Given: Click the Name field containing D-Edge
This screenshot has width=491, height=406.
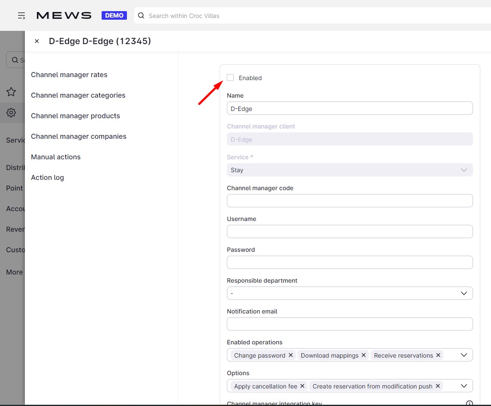Looking at the screenshot, I should click(x=350, y=108).
